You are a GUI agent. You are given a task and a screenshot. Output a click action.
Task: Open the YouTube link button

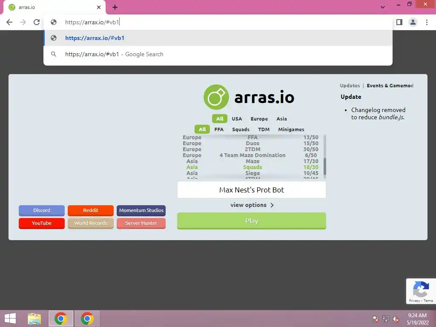click(x=42, y=223)
